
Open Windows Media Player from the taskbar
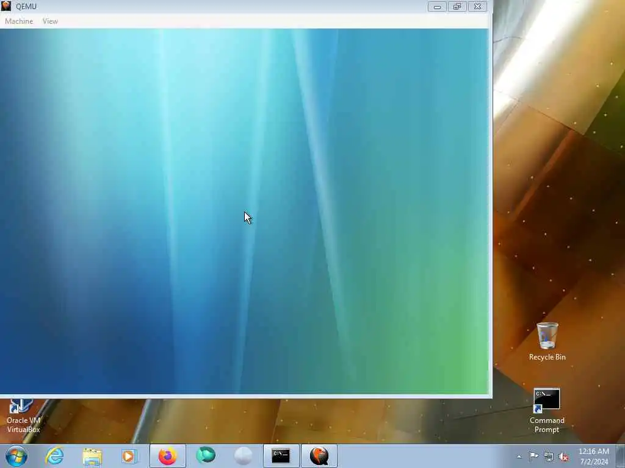coord(129,456)
